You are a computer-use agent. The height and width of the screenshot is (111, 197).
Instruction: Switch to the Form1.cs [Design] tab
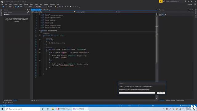[x=46, y=10]
